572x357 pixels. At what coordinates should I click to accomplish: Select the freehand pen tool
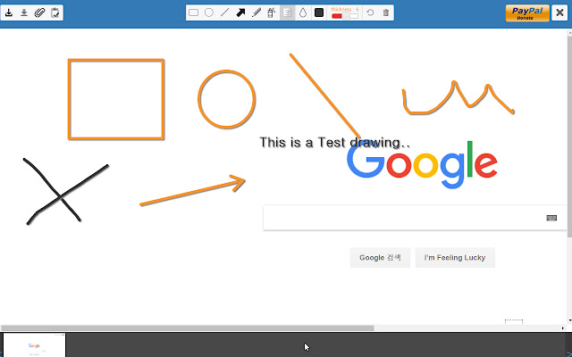[257, 12]
